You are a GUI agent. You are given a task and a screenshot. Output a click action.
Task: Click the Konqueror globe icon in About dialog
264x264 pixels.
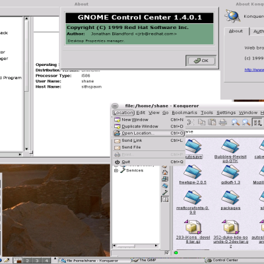[232, 16]
